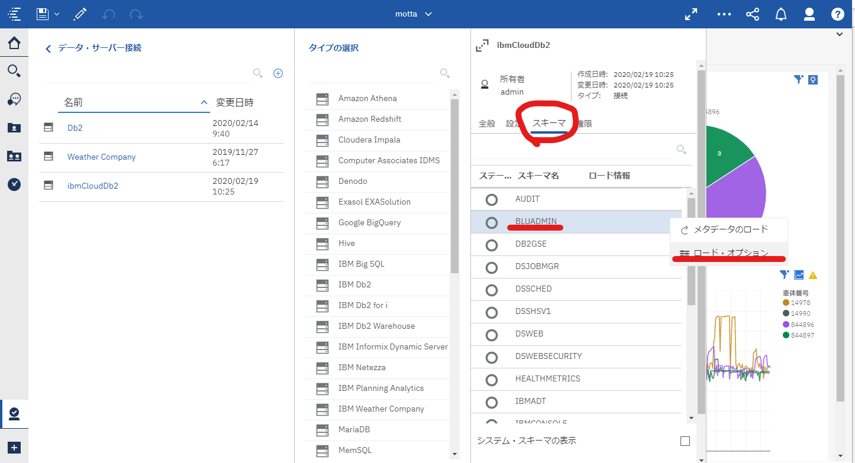Select the HEALTHMETRICS schema status circle
Image resolution: width=855 pixels, height=463 pixels.
[491, 380]
